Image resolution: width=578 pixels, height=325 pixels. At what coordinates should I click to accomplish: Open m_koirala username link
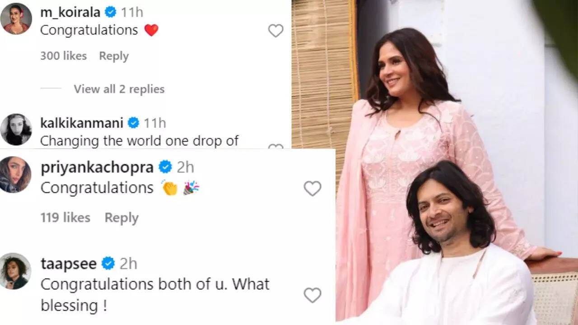click(x=69, y=12)
